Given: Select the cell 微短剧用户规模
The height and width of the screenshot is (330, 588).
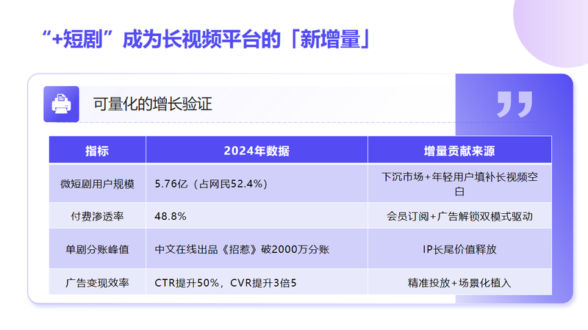Looking at the screenshot, I should pos(97,184).
